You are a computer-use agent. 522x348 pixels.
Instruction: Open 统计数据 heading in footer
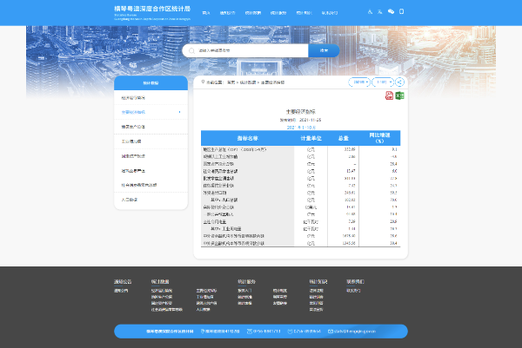click(160, 281)
